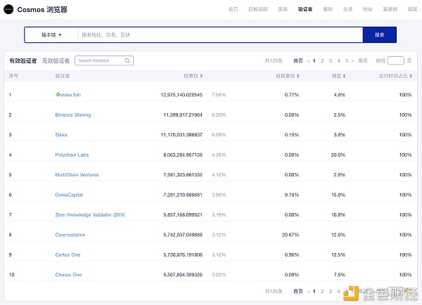
Task: Open 首页 in the top navigation
Action: pyautogui.click(x=234, y=9)
